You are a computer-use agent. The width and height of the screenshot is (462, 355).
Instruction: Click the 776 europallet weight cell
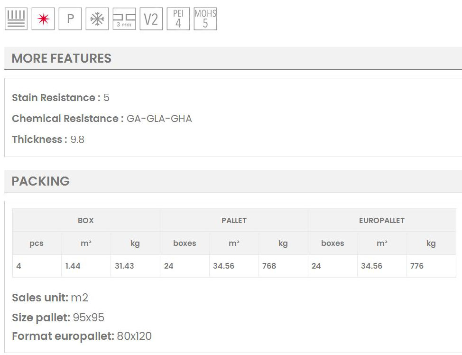coord(417,266)
